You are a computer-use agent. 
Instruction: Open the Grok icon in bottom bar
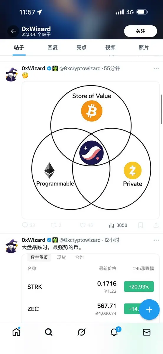tap(81, 332)
